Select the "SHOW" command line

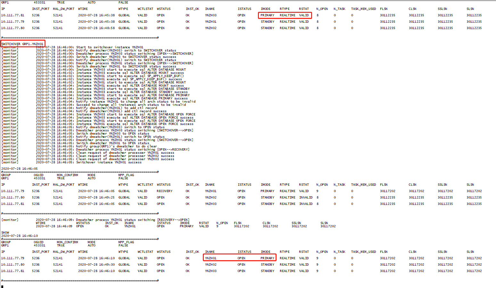[x=5, y=233]
